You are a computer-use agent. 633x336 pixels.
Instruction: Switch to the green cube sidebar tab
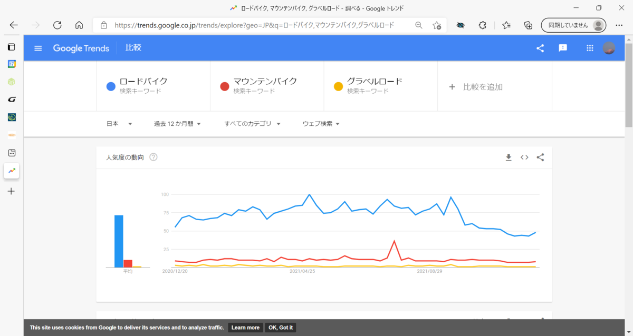click(12, 82)
